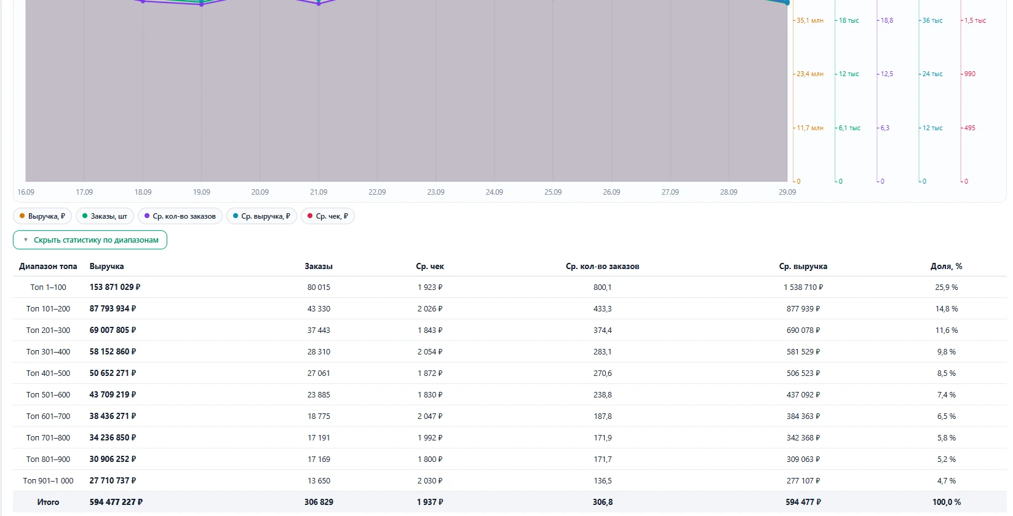Screen dimensions: 1013x516
Task: Select the Топ 301–400 row label
Action: [48, 352]
